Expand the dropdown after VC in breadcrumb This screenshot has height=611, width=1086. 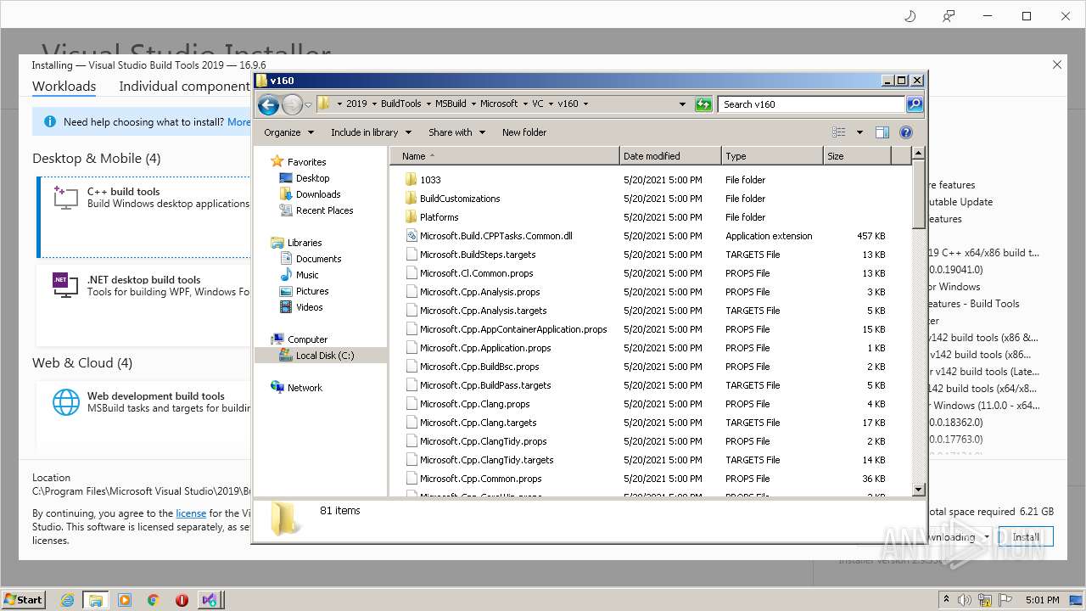point(551,104)
